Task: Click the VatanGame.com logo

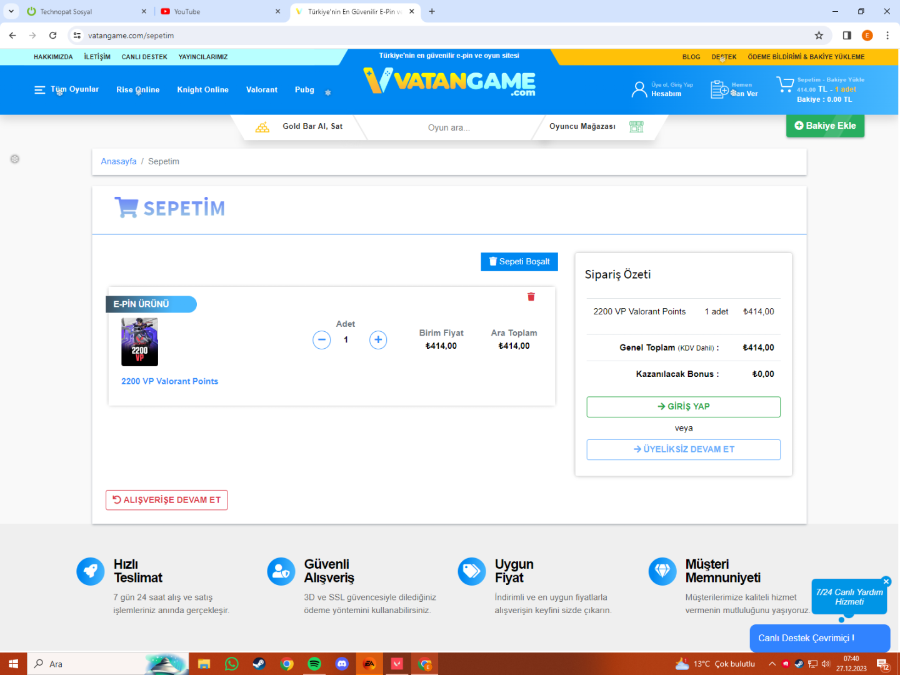Action: 449,82
